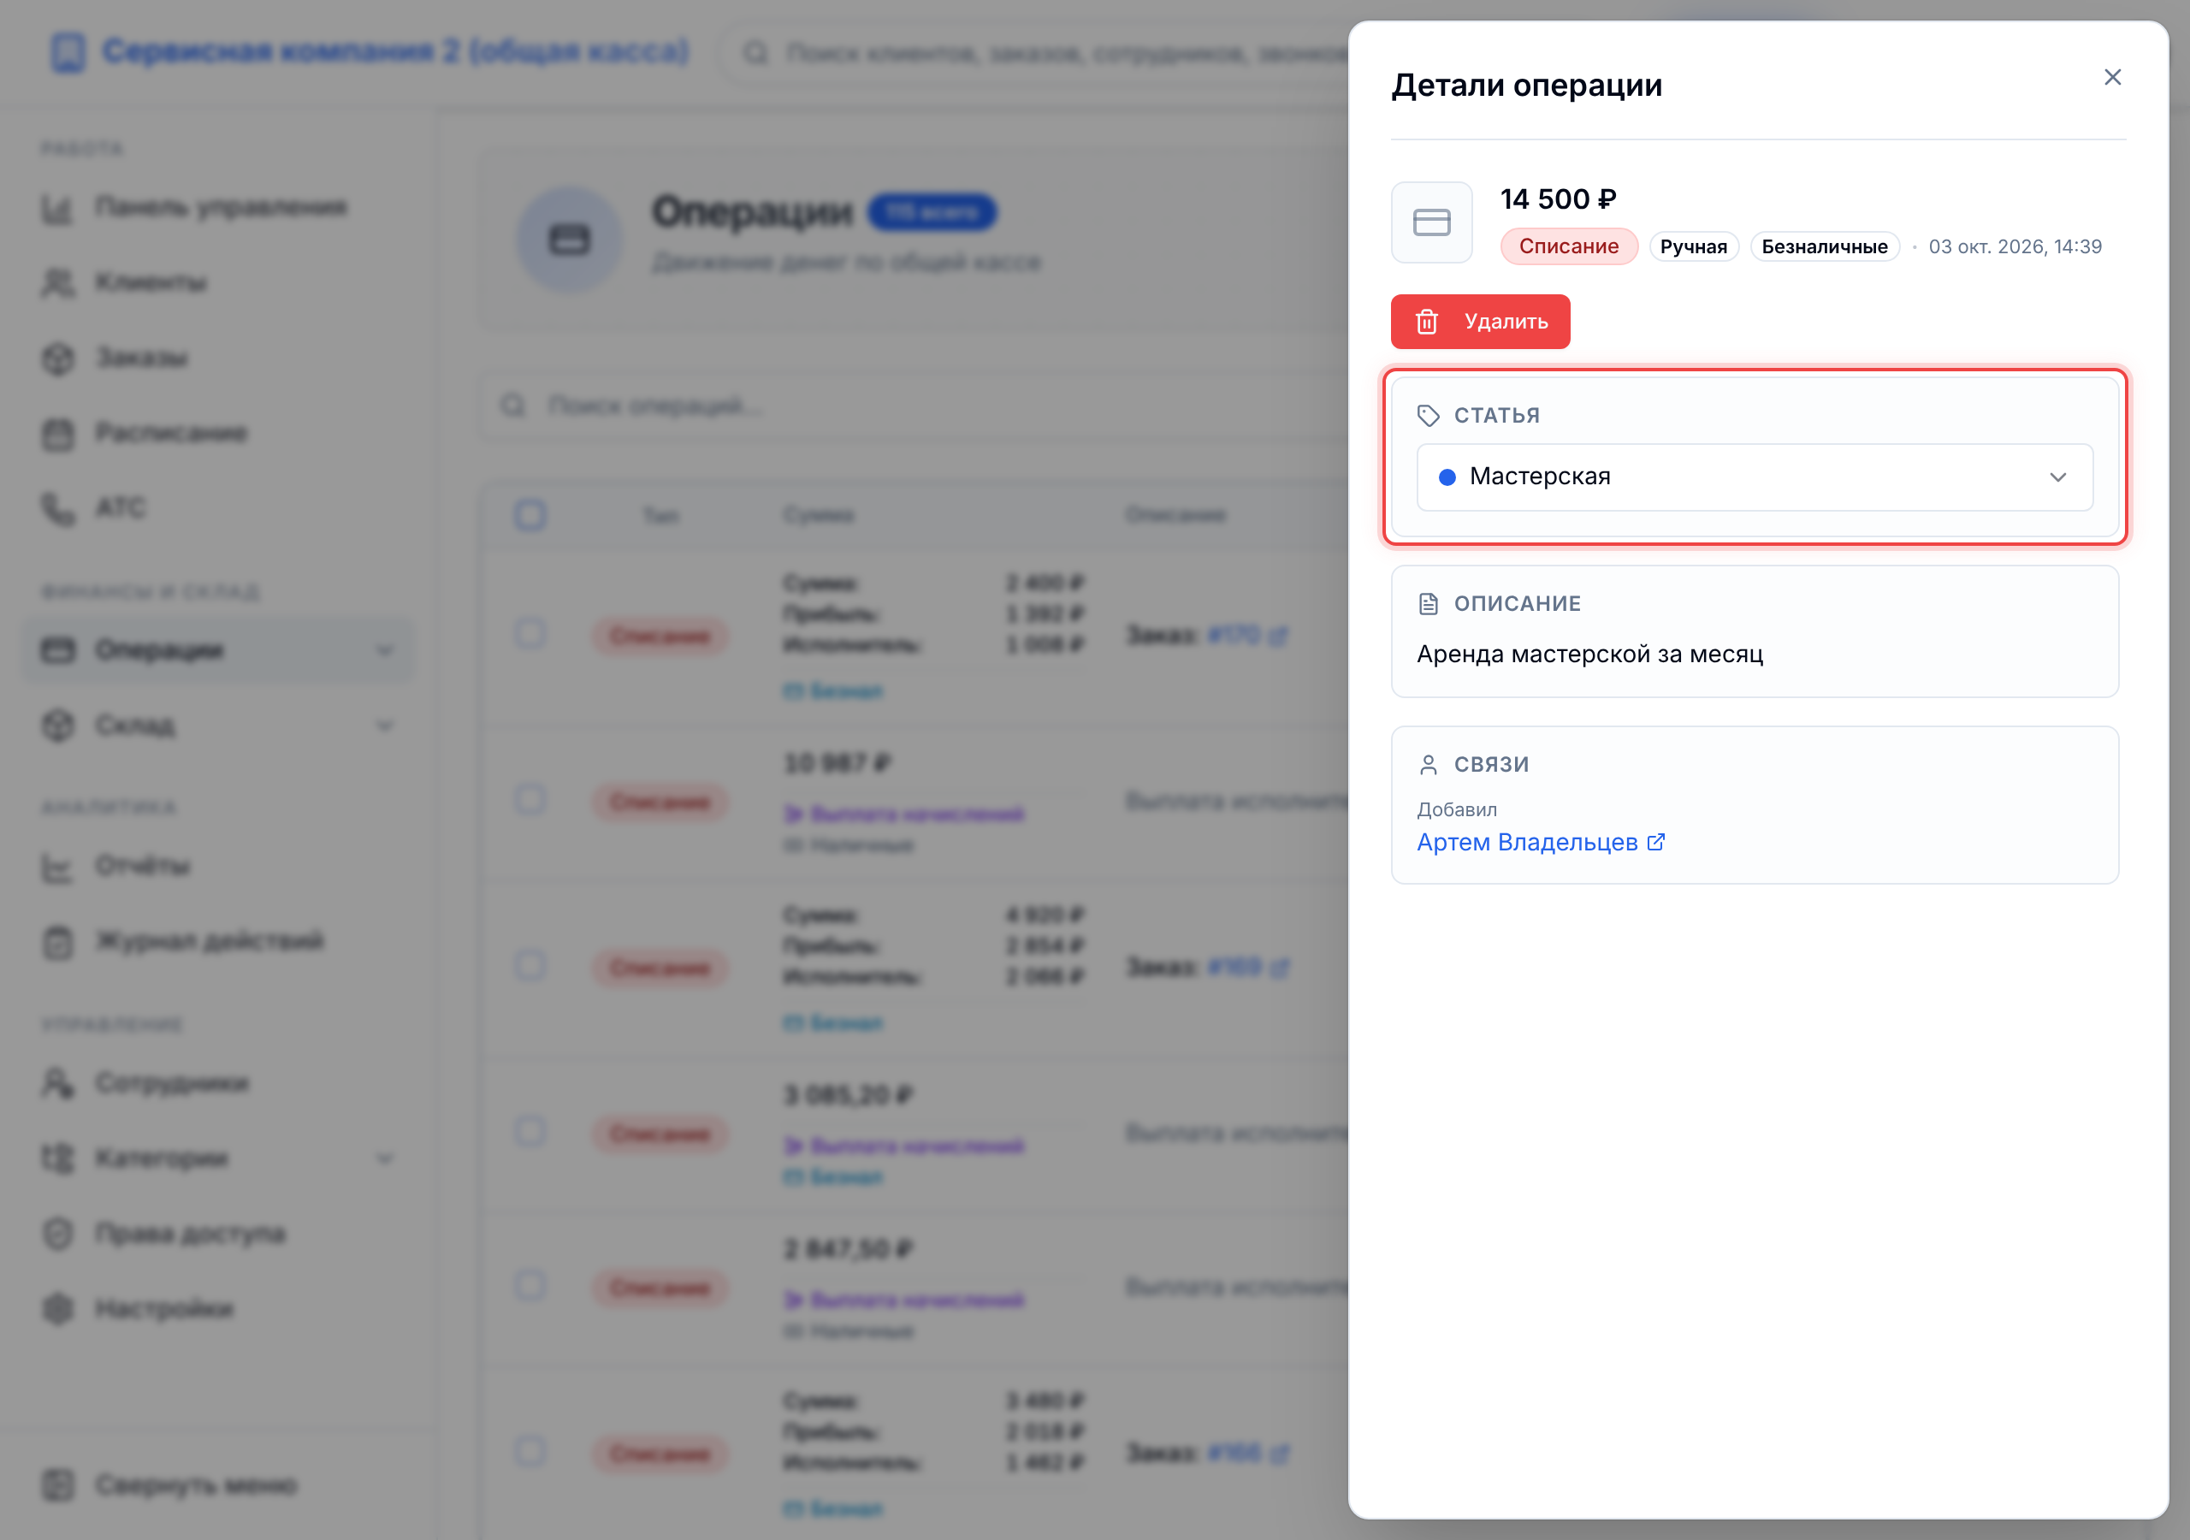
Task: Click the Списание type badge
Action: pyautogui.click(x=1568, y=246)
